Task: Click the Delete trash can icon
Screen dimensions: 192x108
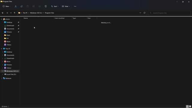Action: point(46,6)
